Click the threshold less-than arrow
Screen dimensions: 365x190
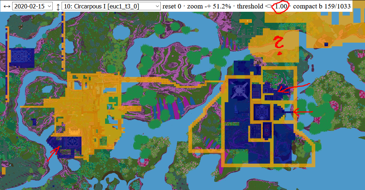268,6
